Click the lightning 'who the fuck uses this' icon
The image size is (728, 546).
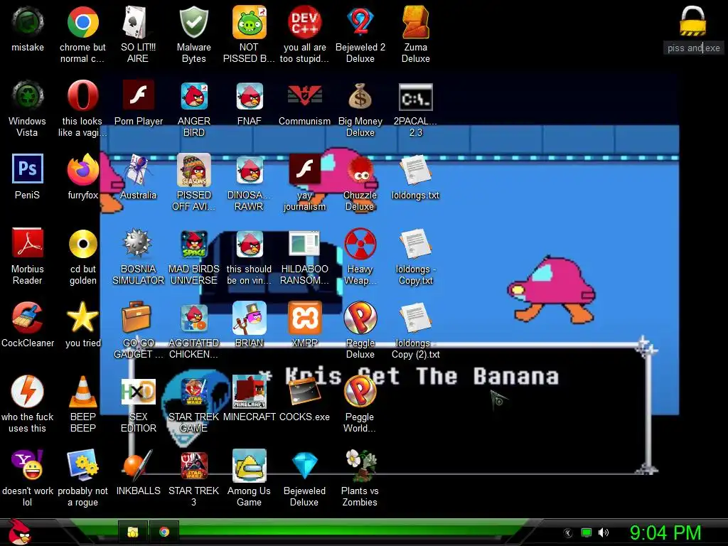pyautogui.click(x=28, y=392)
